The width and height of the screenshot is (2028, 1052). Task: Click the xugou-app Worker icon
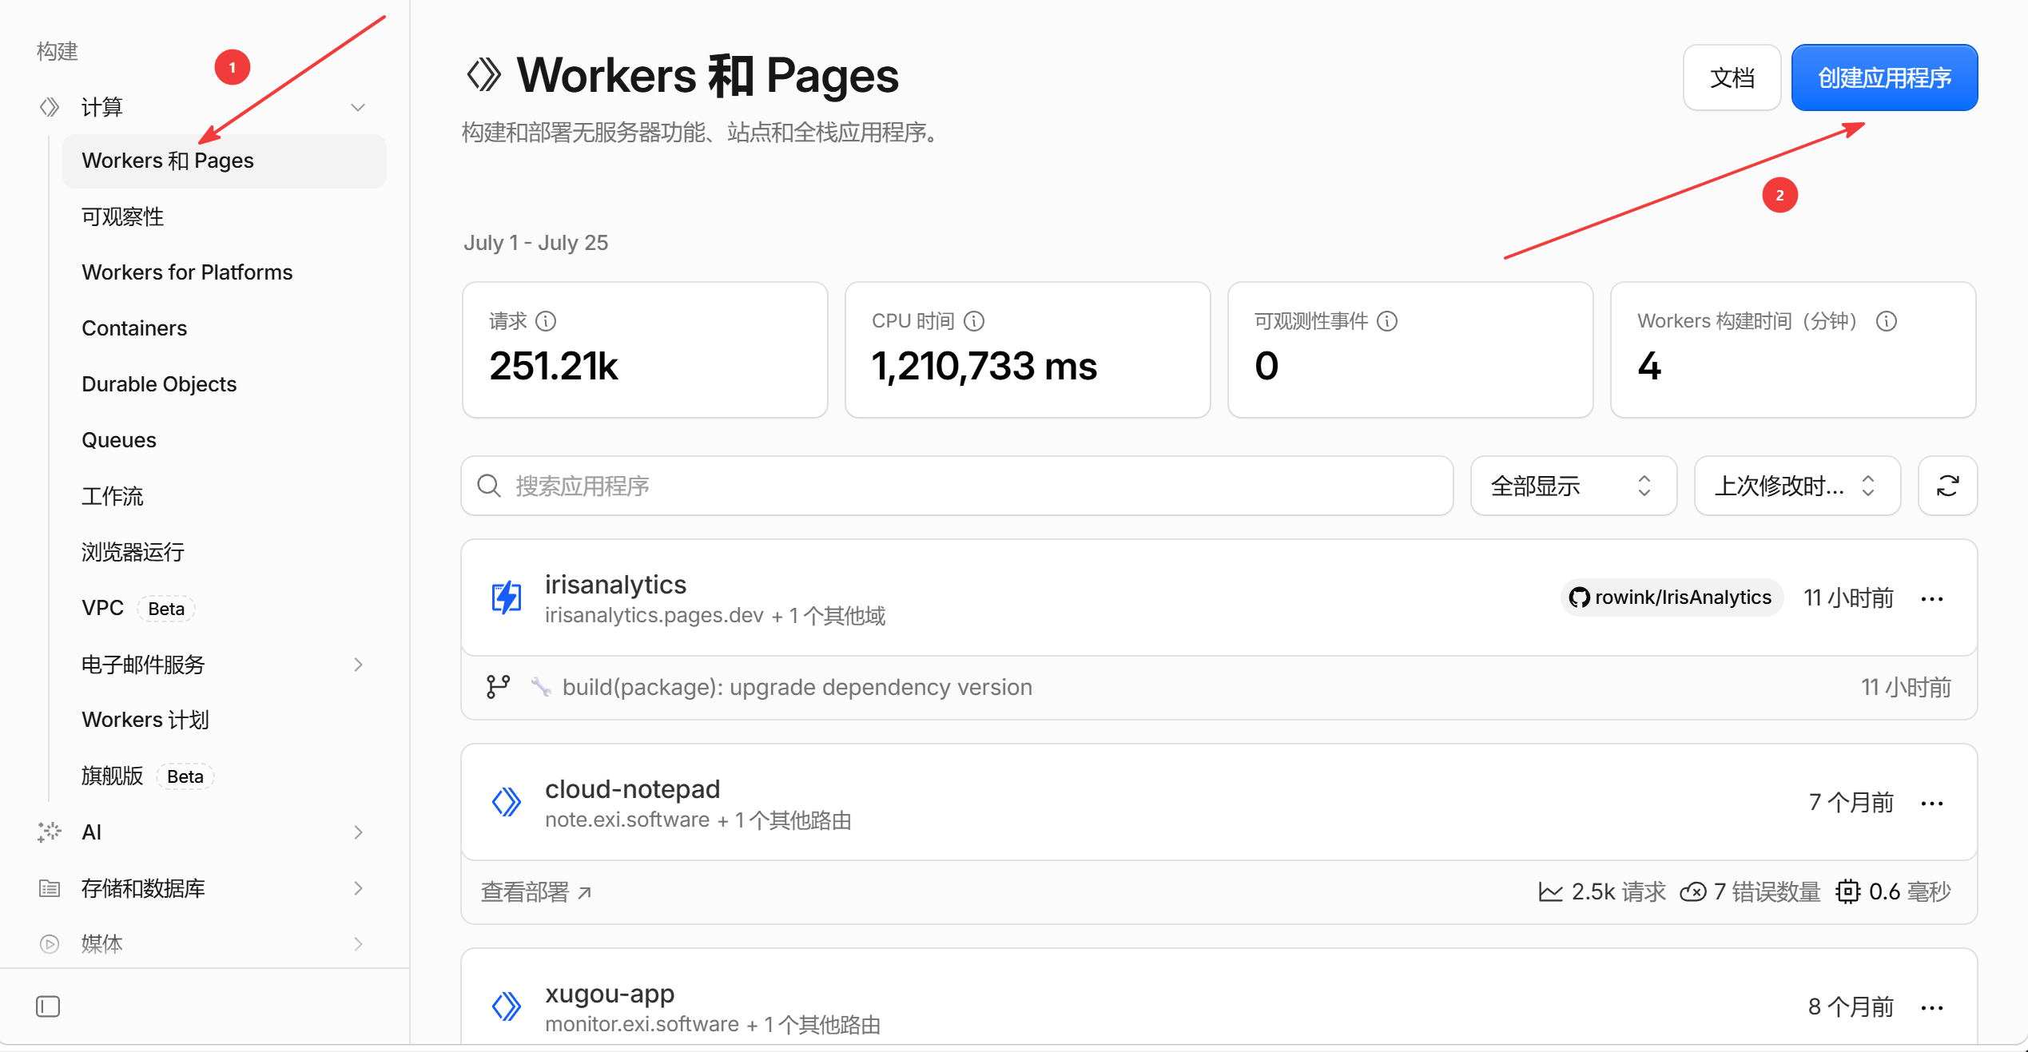pos(507,1006)
